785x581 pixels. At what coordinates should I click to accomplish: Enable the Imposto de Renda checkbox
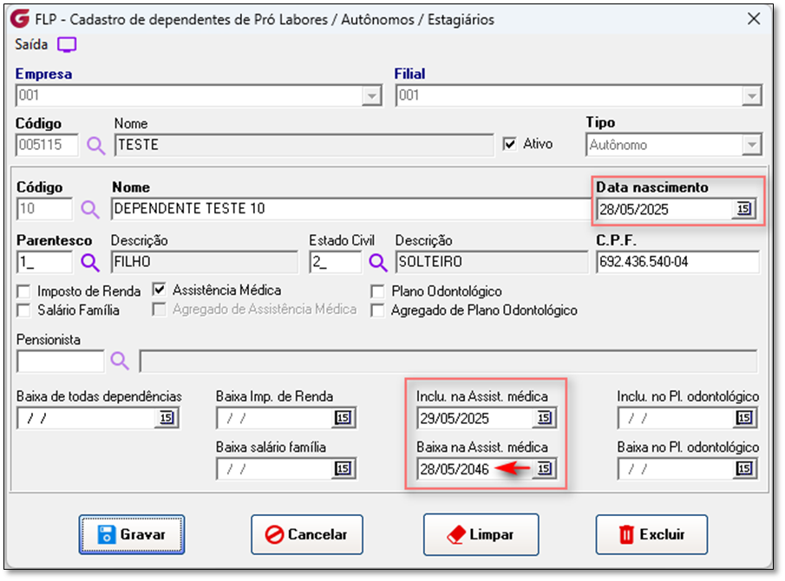tap(23, 291)
